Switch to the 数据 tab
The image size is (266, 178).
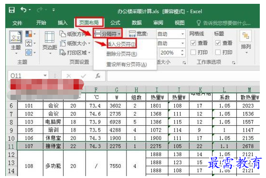[x=137, y=22]
